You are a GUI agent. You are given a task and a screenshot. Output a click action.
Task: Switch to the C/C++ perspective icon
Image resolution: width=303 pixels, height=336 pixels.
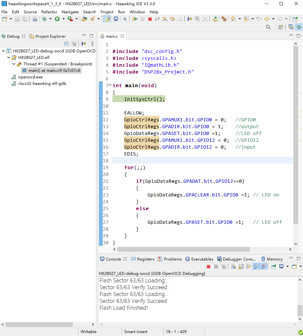[291, 27]
